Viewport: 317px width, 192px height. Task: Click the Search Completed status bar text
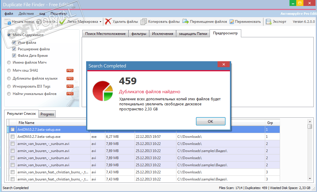(16, 188)
